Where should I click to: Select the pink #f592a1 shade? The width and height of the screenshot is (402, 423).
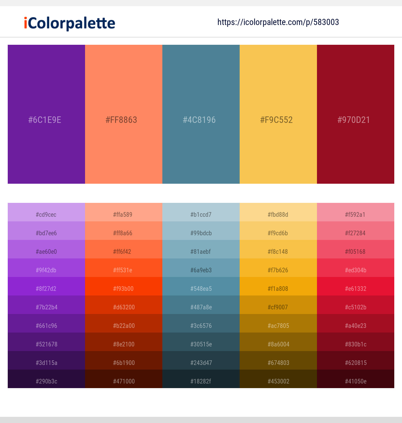(x=355, y=215)
